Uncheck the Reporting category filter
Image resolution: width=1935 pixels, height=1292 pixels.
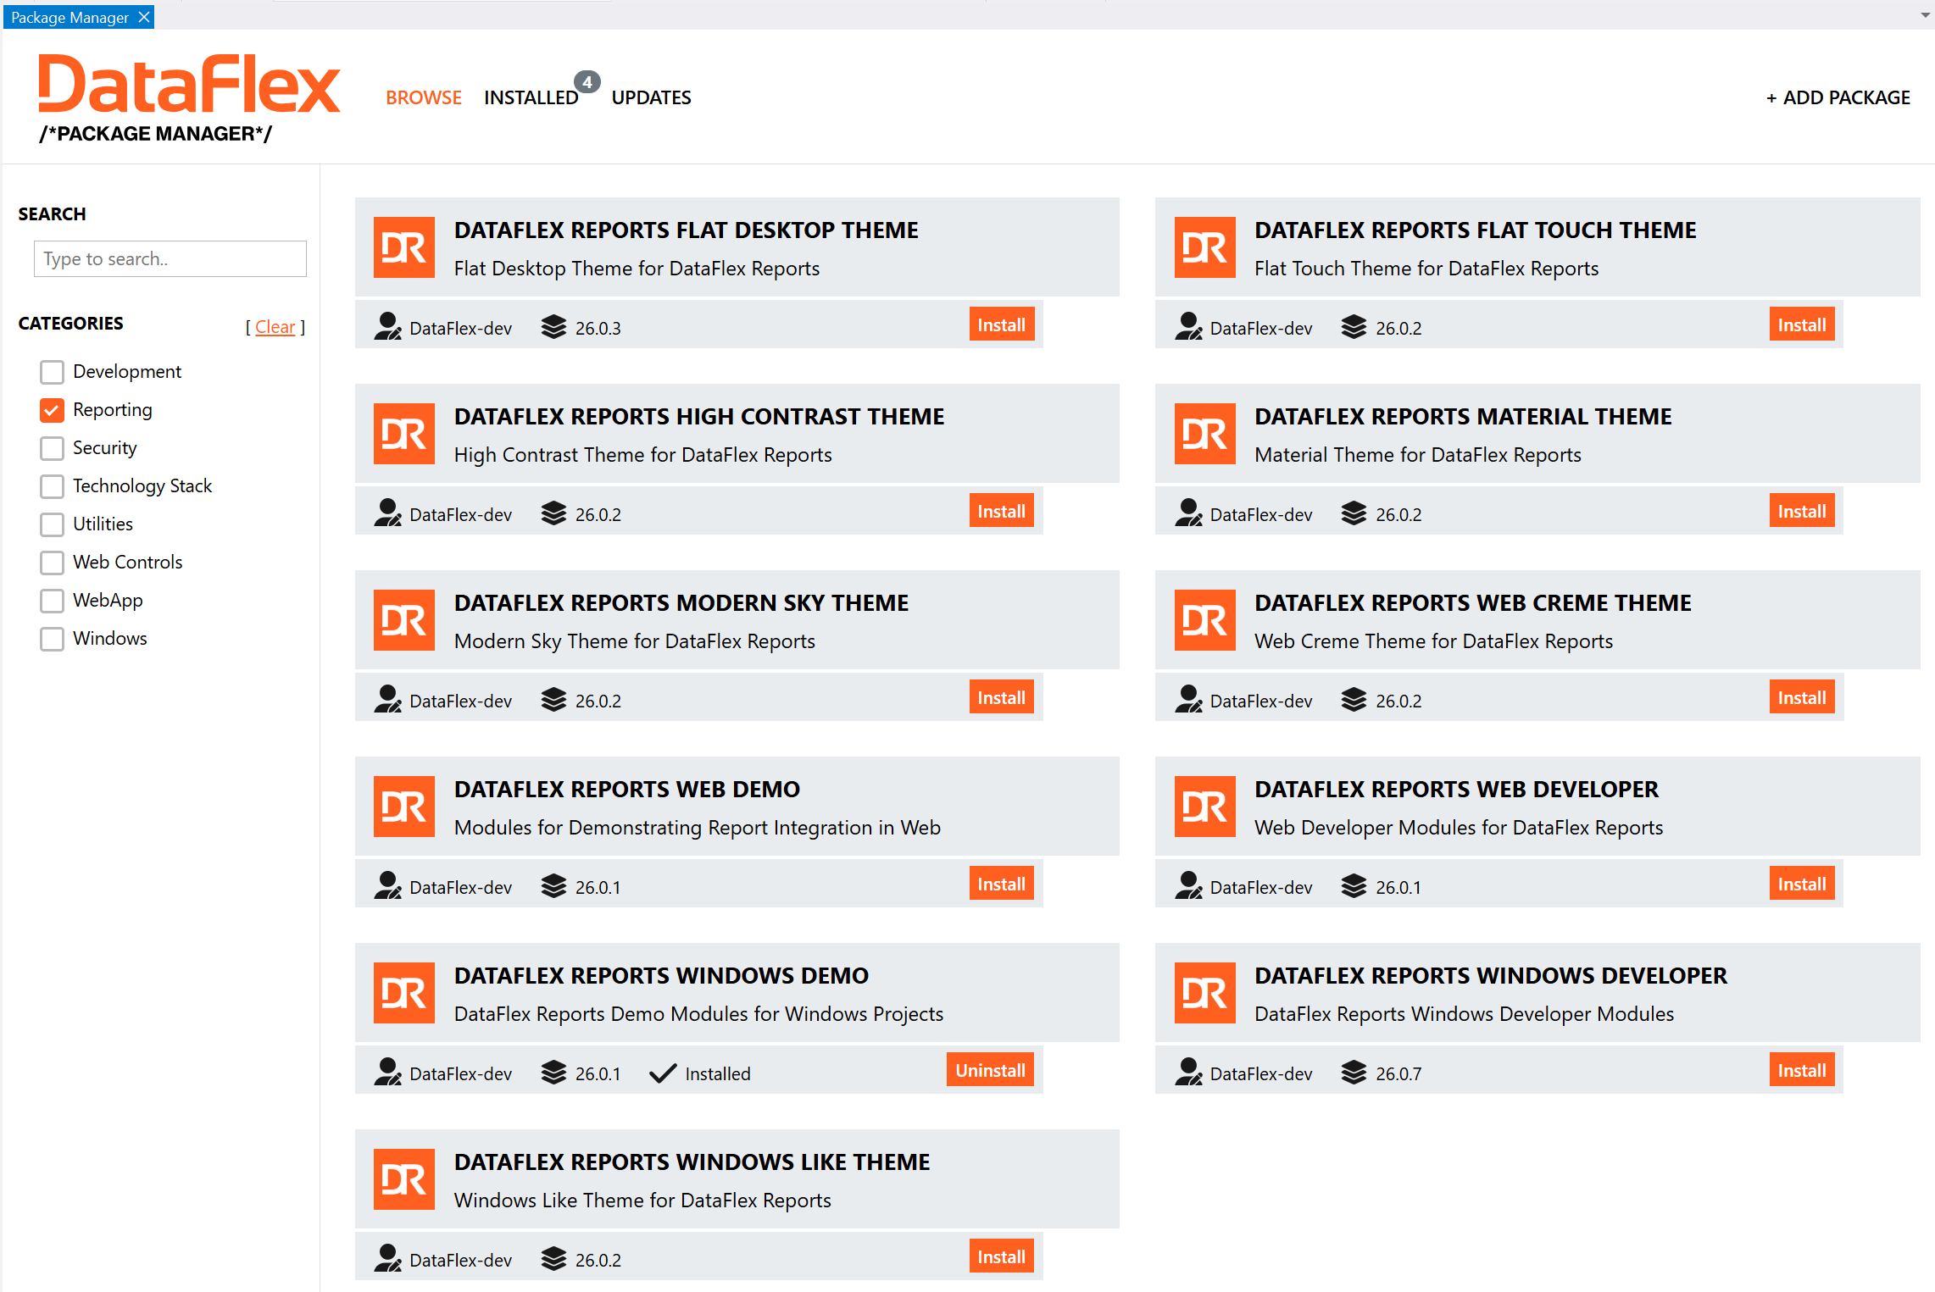(52, 410)
